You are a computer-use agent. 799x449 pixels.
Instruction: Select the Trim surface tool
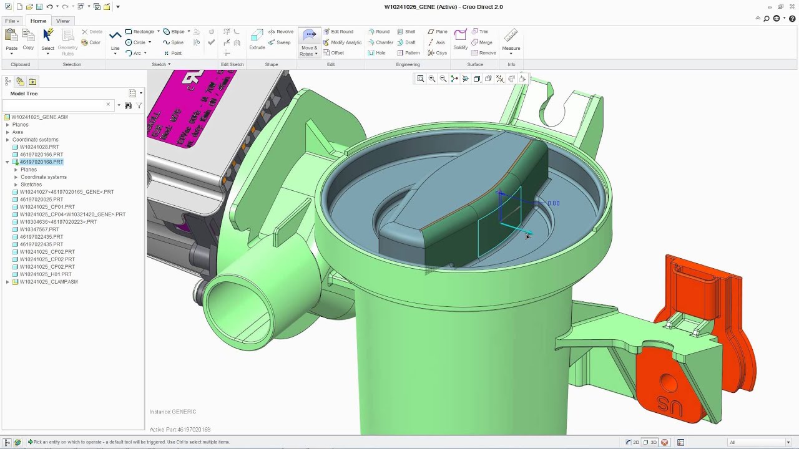click(x=480, y=32)
